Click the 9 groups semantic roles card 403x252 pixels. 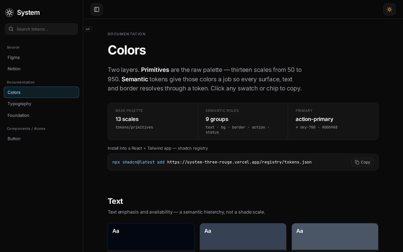[243, 121]
